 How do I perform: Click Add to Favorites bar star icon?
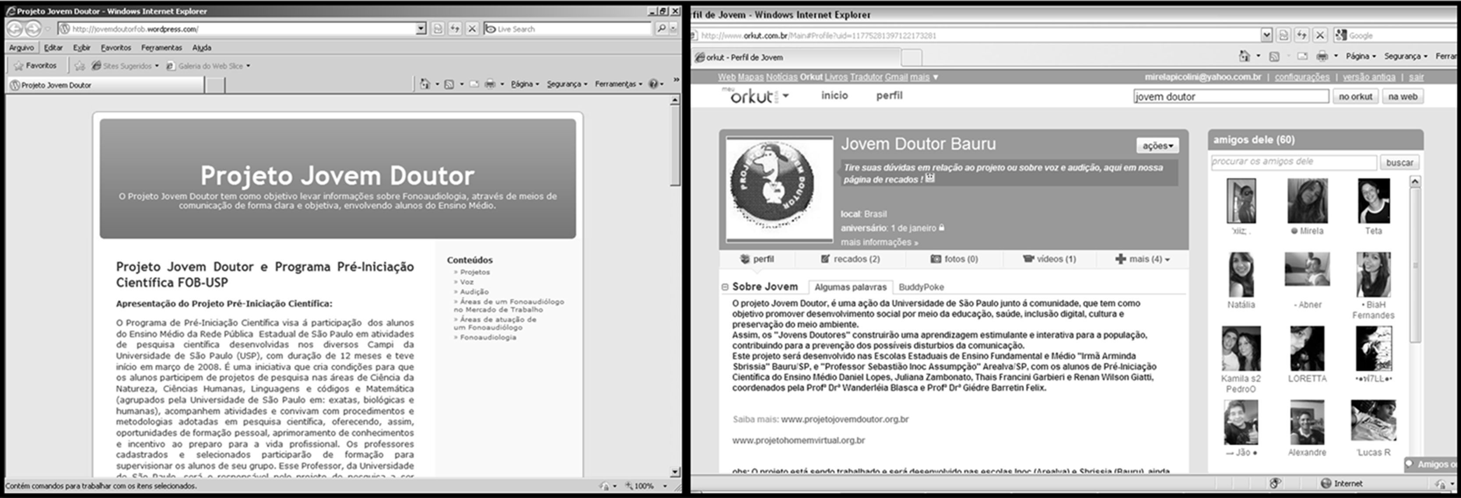(80, 66)
